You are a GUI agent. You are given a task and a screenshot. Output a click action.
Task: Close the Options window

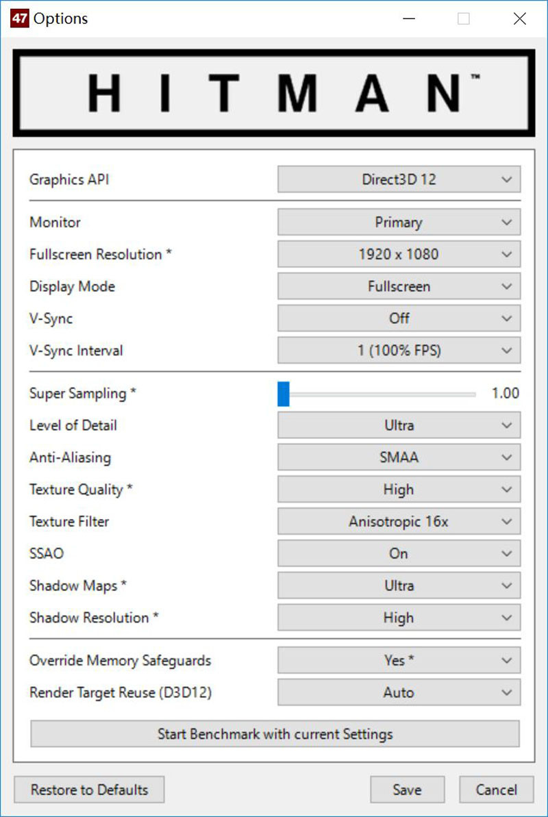pyautogui.click(x=519, y=18)
